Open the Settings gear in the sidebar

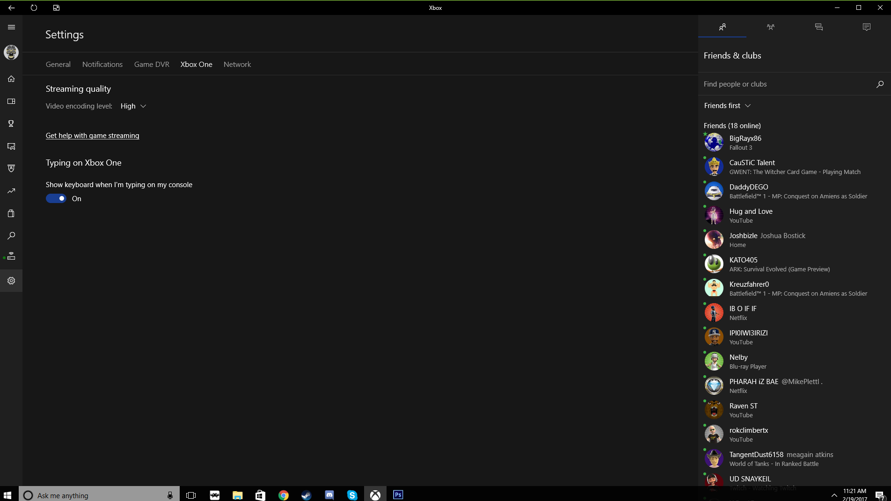coord(11,281)
